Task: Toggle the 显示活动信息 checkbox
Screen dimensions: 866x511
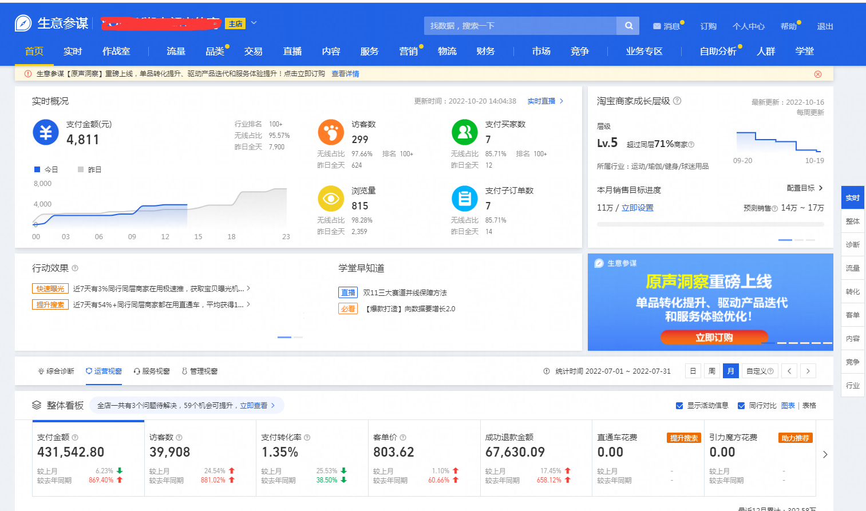Action: (x=679, y=406)
